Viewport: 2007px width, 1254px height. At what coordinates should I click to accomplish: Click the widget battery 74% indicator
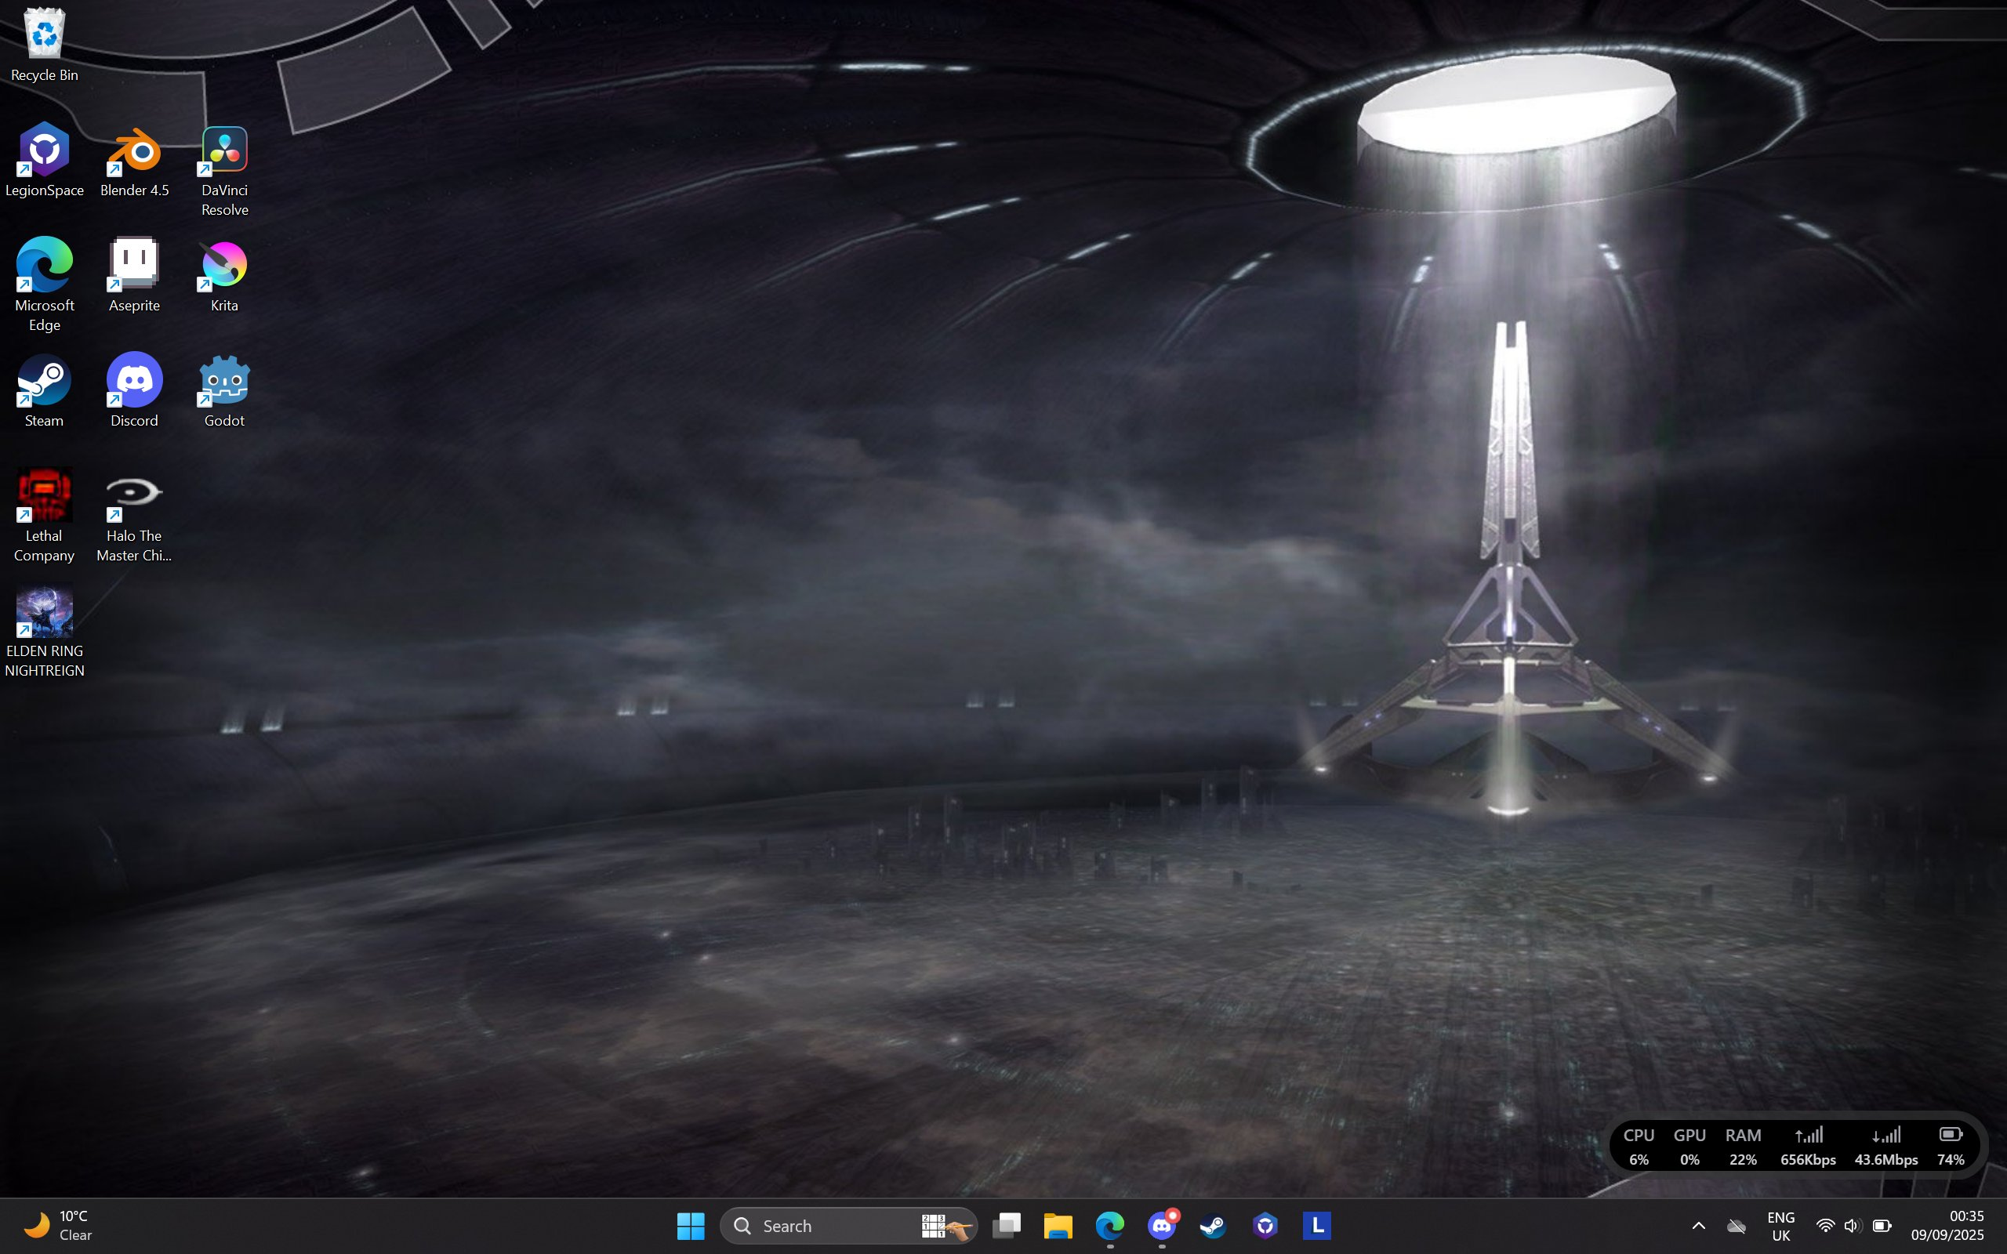pyautogui.click(x=1951, y=1146)
